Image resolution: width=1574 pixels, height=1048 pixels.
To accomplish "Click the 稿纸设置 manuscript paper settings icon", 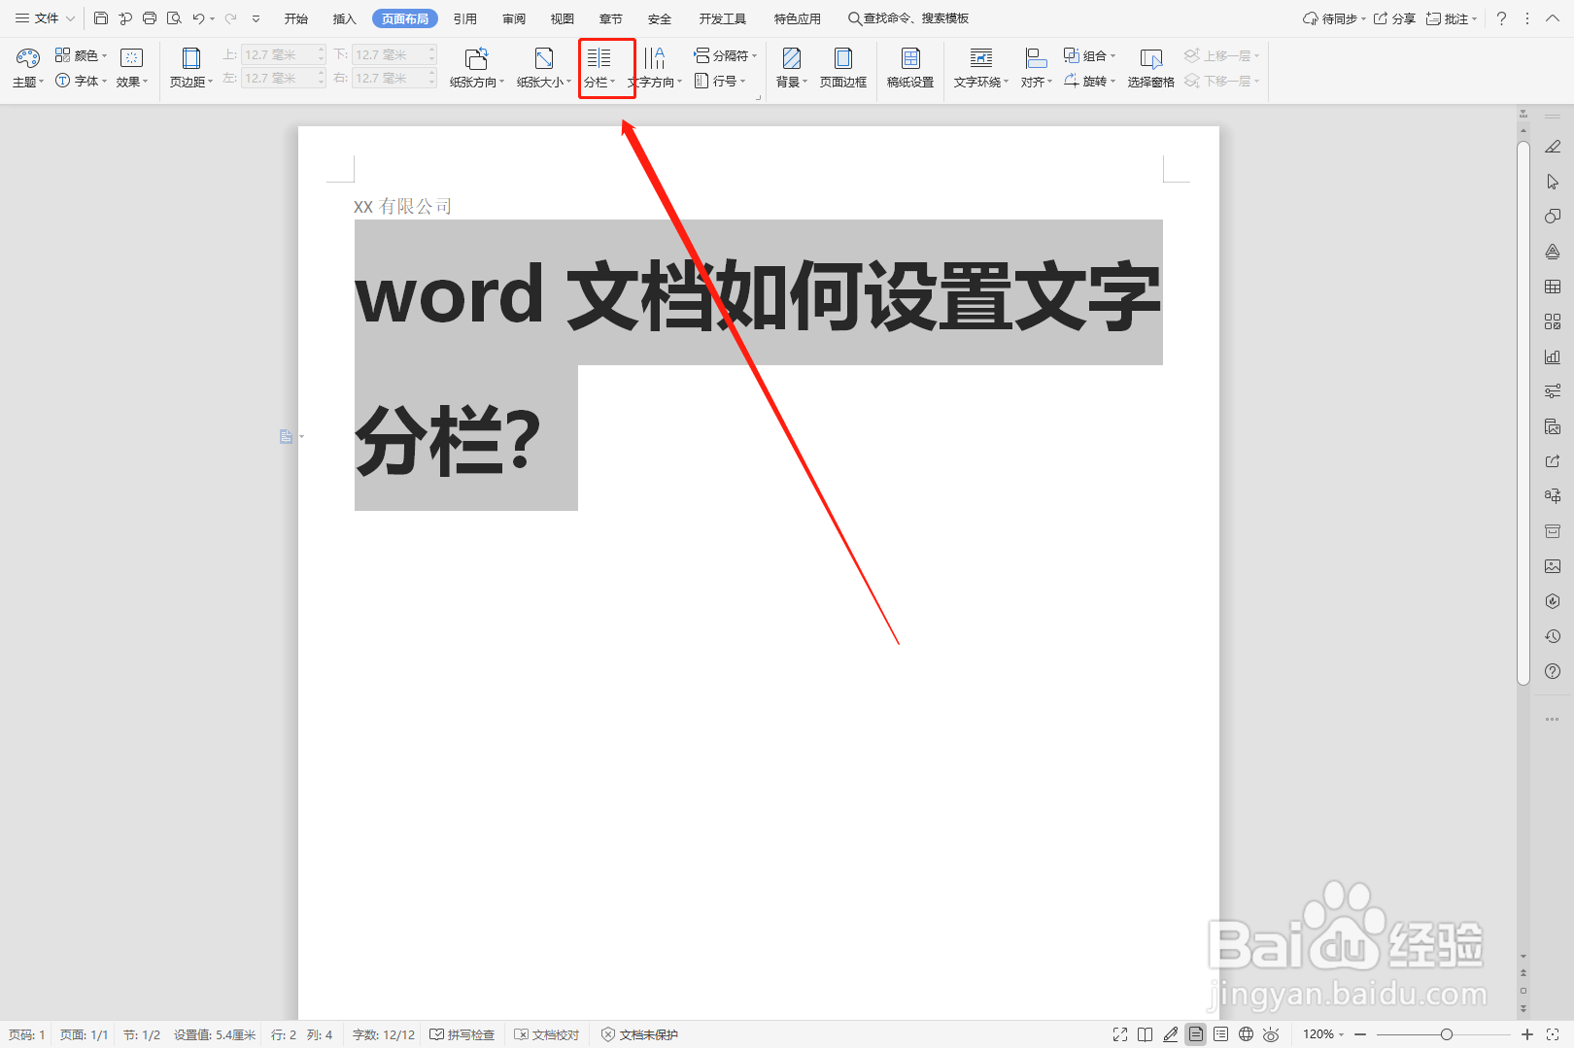I will 909,68.
